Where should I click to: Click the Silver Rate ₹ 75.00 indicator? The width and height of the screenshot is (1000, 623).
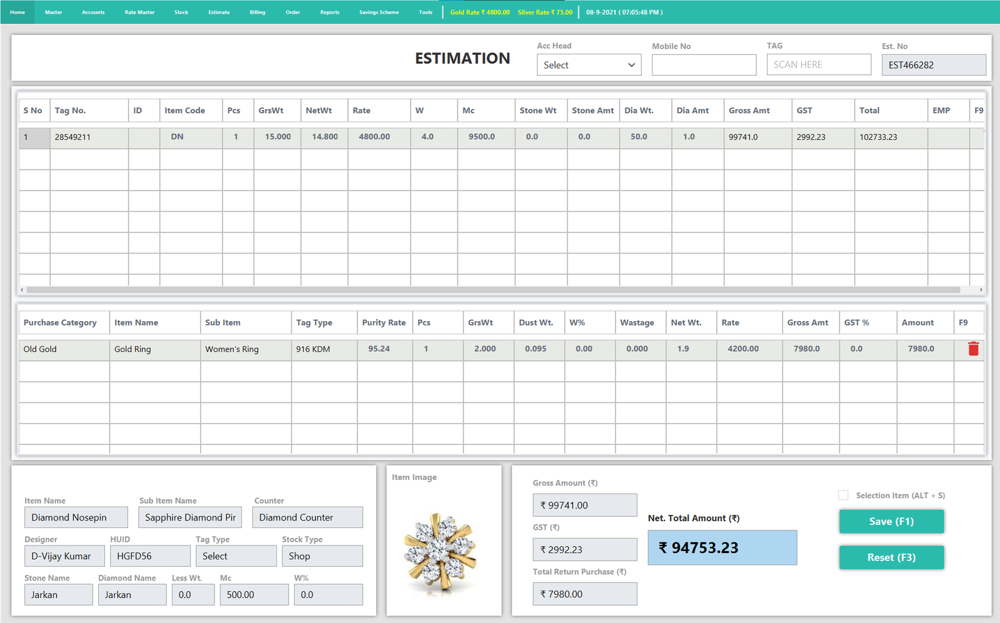coord(545,12)
